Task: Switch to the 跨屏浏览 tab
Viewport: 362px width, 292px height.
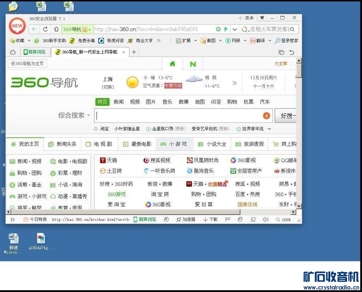Action: [35, 52]
